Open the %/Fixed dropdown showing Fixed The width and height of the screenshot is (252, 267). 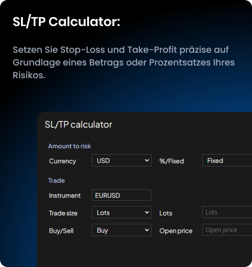tap(227, 160)
